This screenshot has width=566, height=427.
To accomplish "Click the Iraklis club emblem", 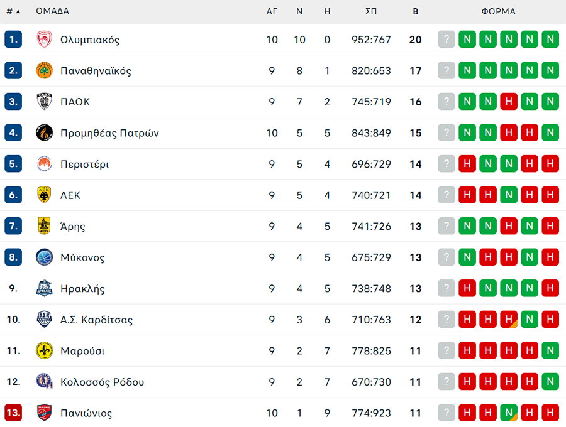I will pyautogui.click(x=44, y=288).
